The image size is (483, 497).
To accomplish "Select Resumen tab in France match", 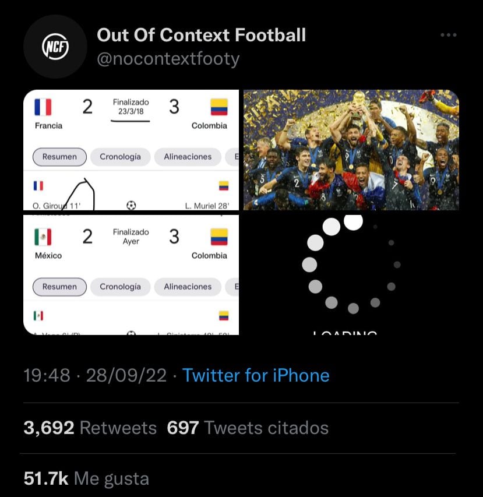I will click(59, 157).
